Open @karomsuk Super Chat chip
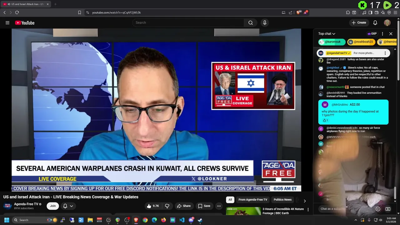 point(332,42)
